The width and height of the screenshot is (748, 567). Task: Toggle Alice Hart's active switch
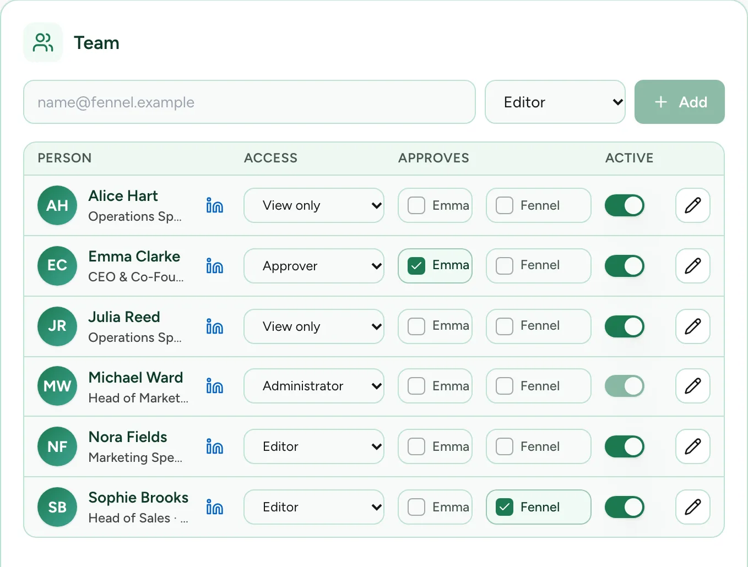625,205
